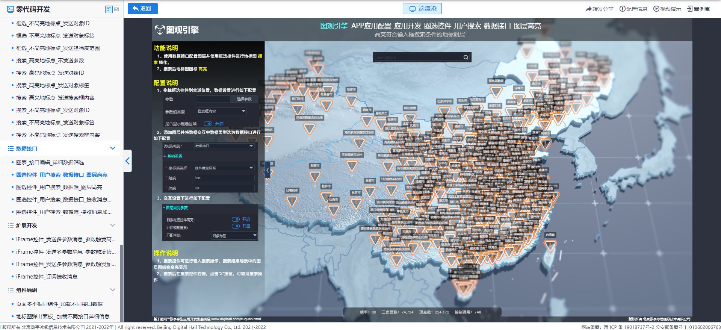Screen dimensions: 721x330
Task: Click the blue 返回 button
Action: pyautogui.click(x=142, y=9)
